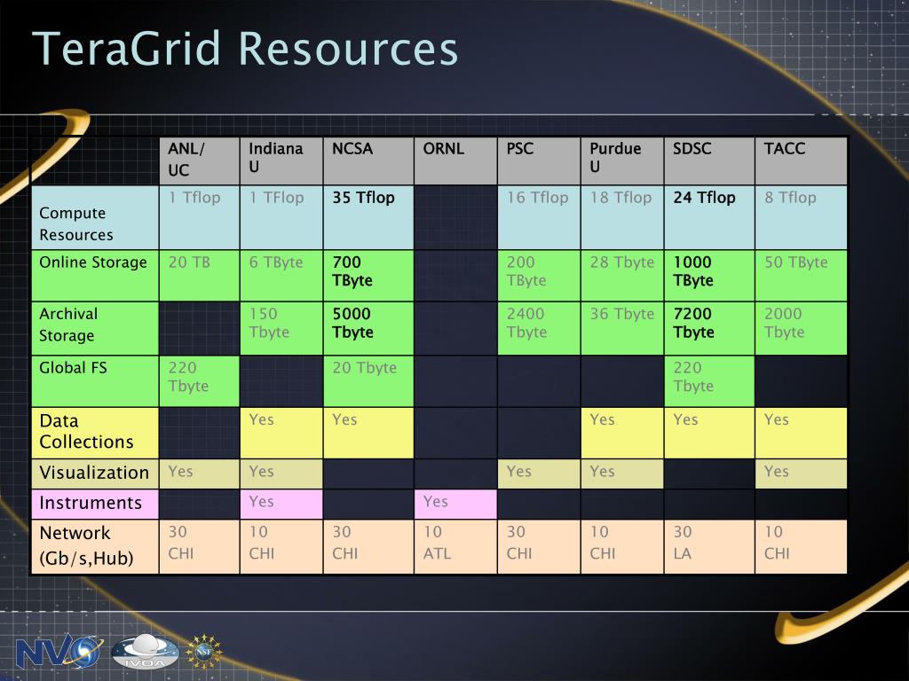
Task: Click the "8 Tflop" TACC cell
Action: [802, 218]
